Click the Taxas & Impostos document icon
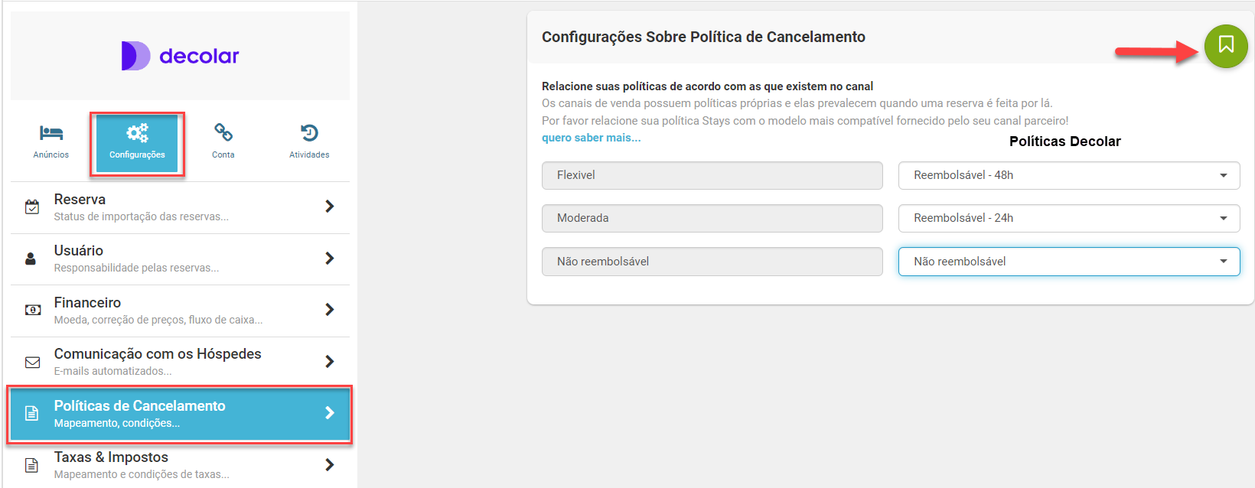The width and height of the screenshot is (1255, 488). (32, 465)
